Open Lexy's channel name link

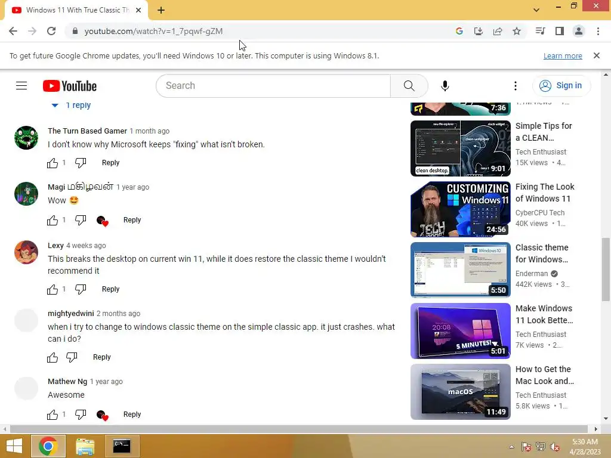pyautogui.click(x=55, y=246)
